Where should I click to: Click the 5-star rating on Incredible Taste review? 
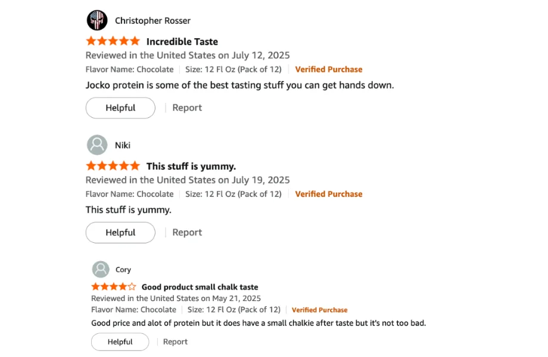pyautogui.click(x=113, y=40)
